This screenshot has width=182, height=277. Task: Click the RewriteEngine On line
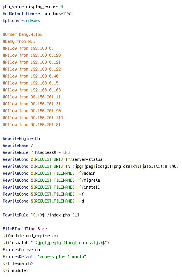(21, 138)
